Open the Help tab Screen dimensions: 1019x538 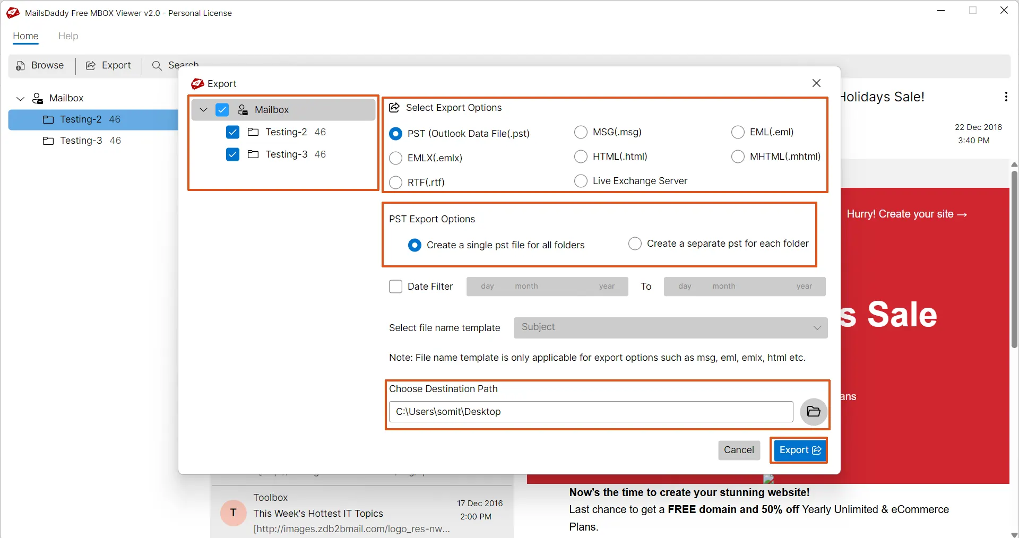coord(68,36)
